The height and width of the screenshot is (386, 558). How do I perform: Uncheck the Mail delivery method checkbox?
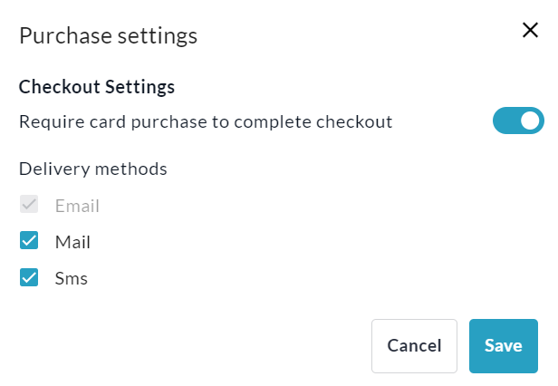pyautogui.click(x=29, y=241)
